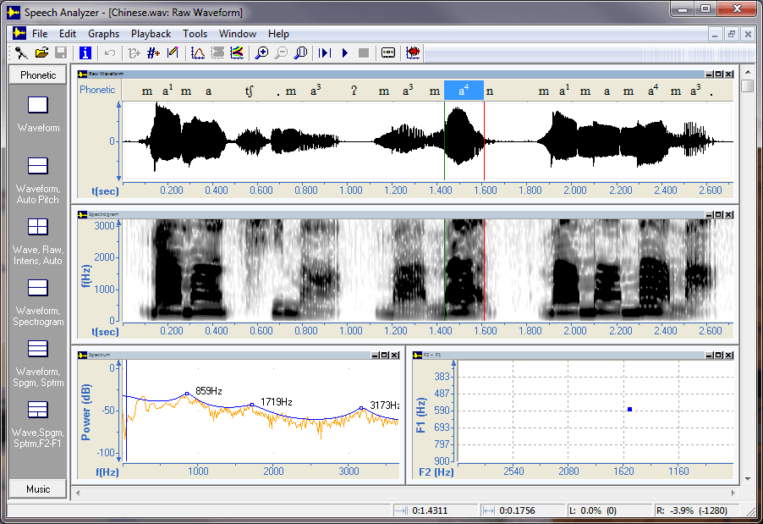Click the Record tape icon on the toolbar
Image resolution: width=763 pixels, height=524 pixels.
click(389, 52)
